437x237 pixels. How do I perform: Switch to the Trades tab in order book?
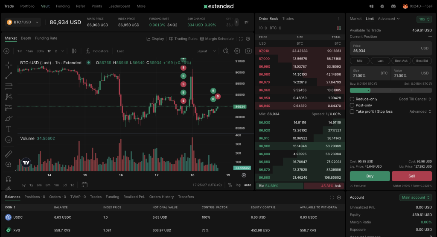pos(288,19)
